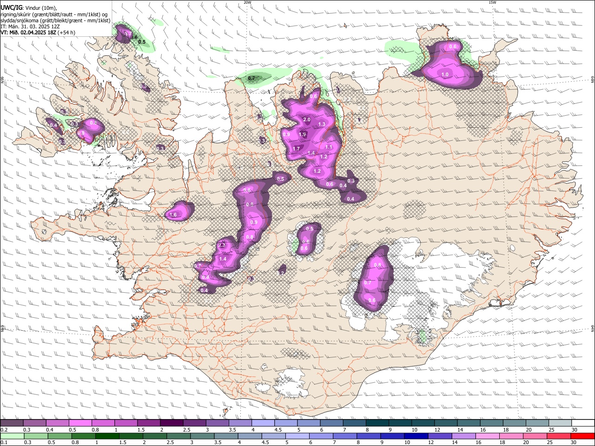The image size is (595, 446).
Task: Click the '20W' longitude label
Action: [247, 2]
